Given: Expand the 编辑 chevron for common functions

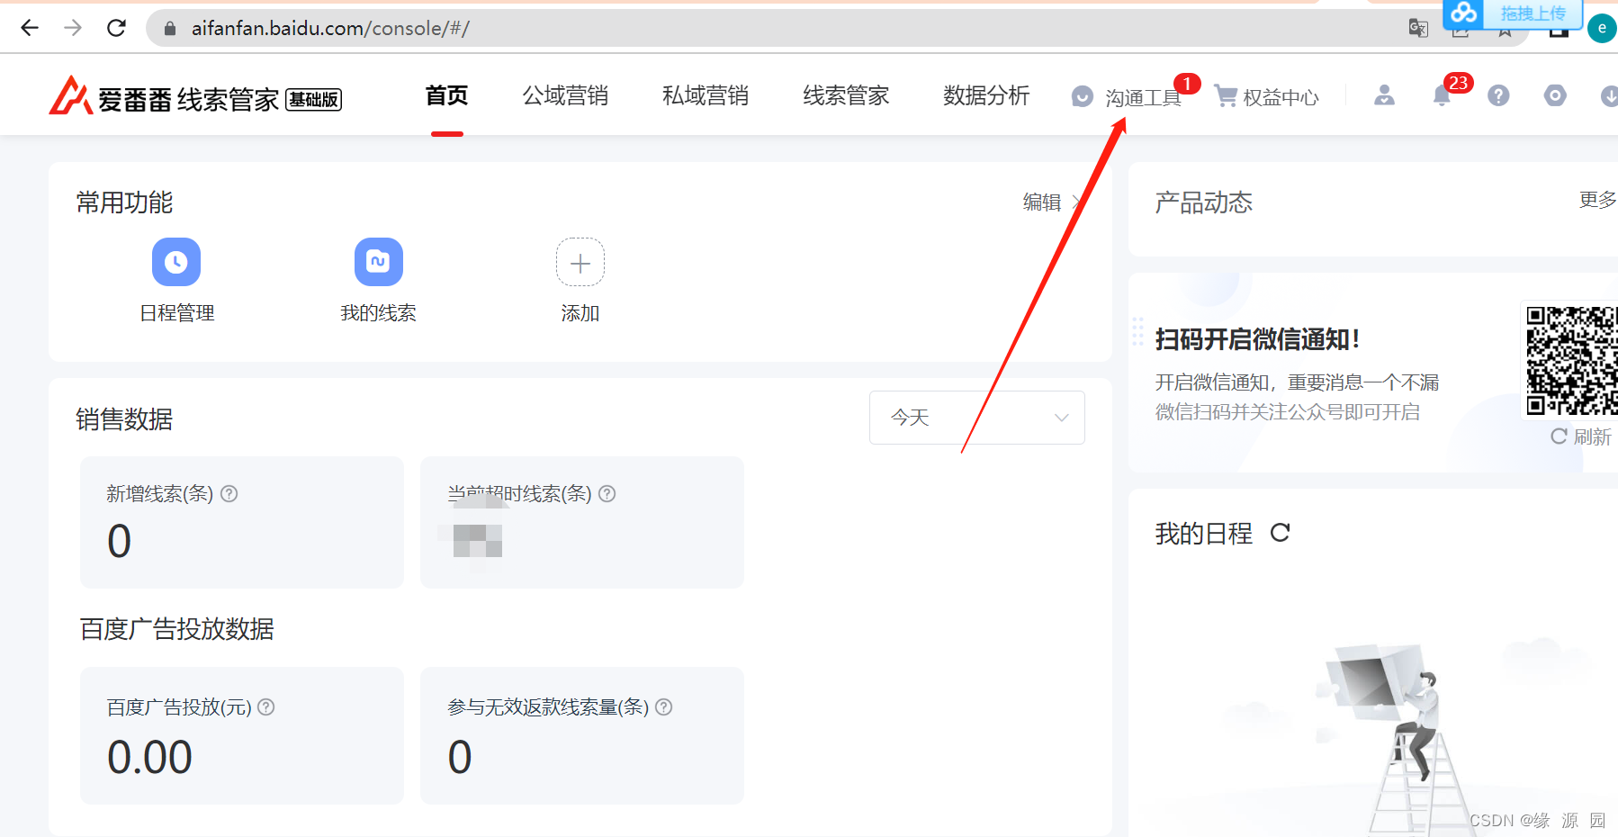Looking at the screenshot, I should [1080, 202].
